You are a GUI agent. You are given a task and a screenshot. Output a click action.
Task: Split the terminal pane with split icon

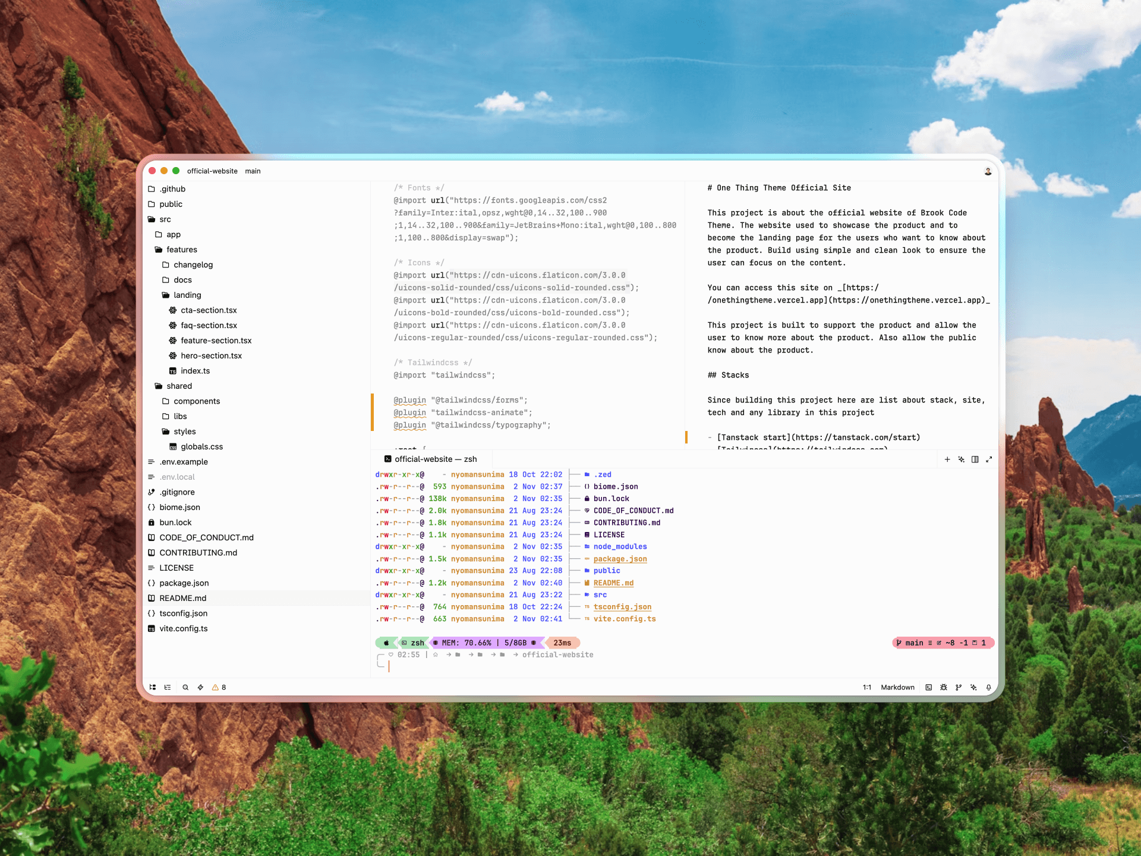(975, 460)
